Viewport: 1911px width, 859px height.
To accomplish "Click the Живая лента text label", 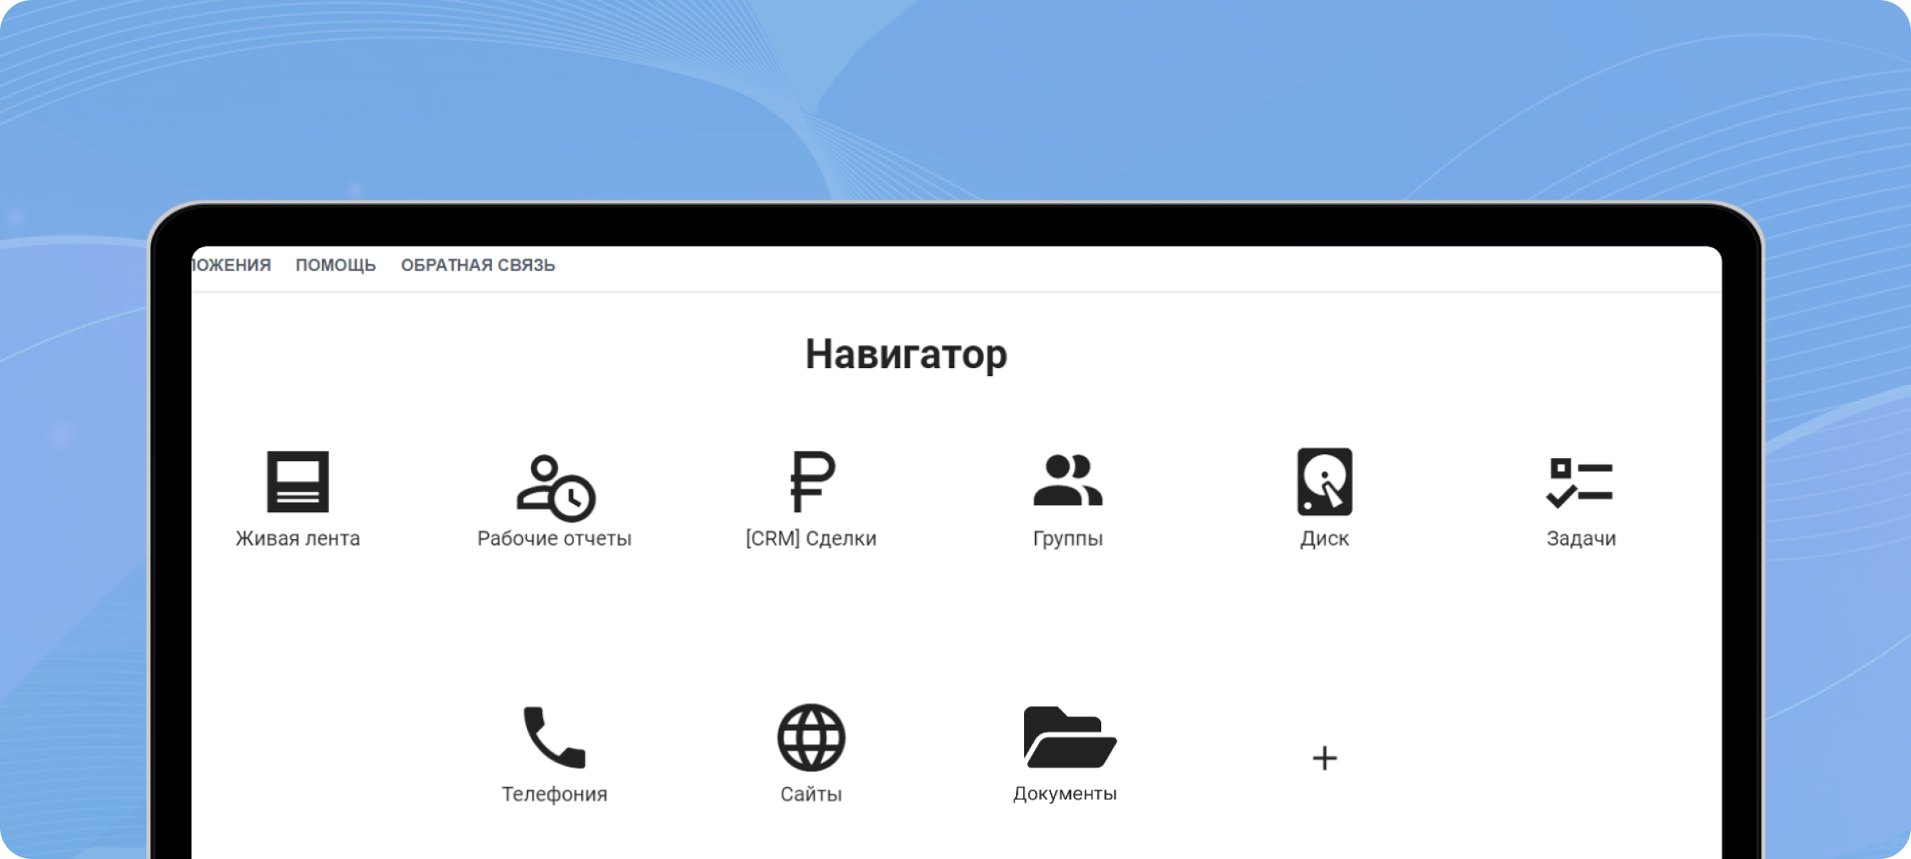I will 297,538.
